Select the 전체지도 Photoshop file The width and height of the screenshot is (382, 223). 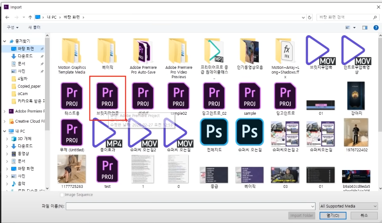(214, 135)
